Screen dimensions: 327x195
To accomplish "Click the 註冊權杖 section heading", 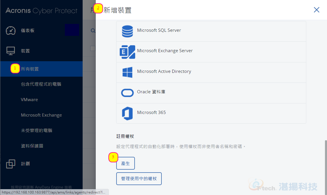I will pos(125,136).
